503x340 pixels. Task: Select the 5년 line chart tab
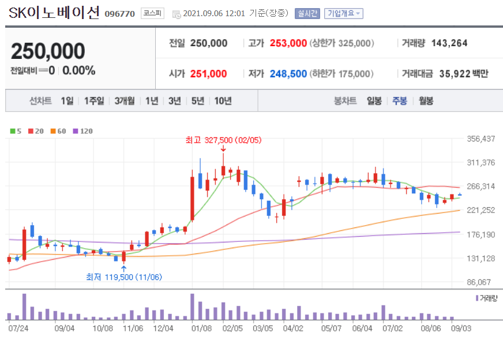pos(198,101)
